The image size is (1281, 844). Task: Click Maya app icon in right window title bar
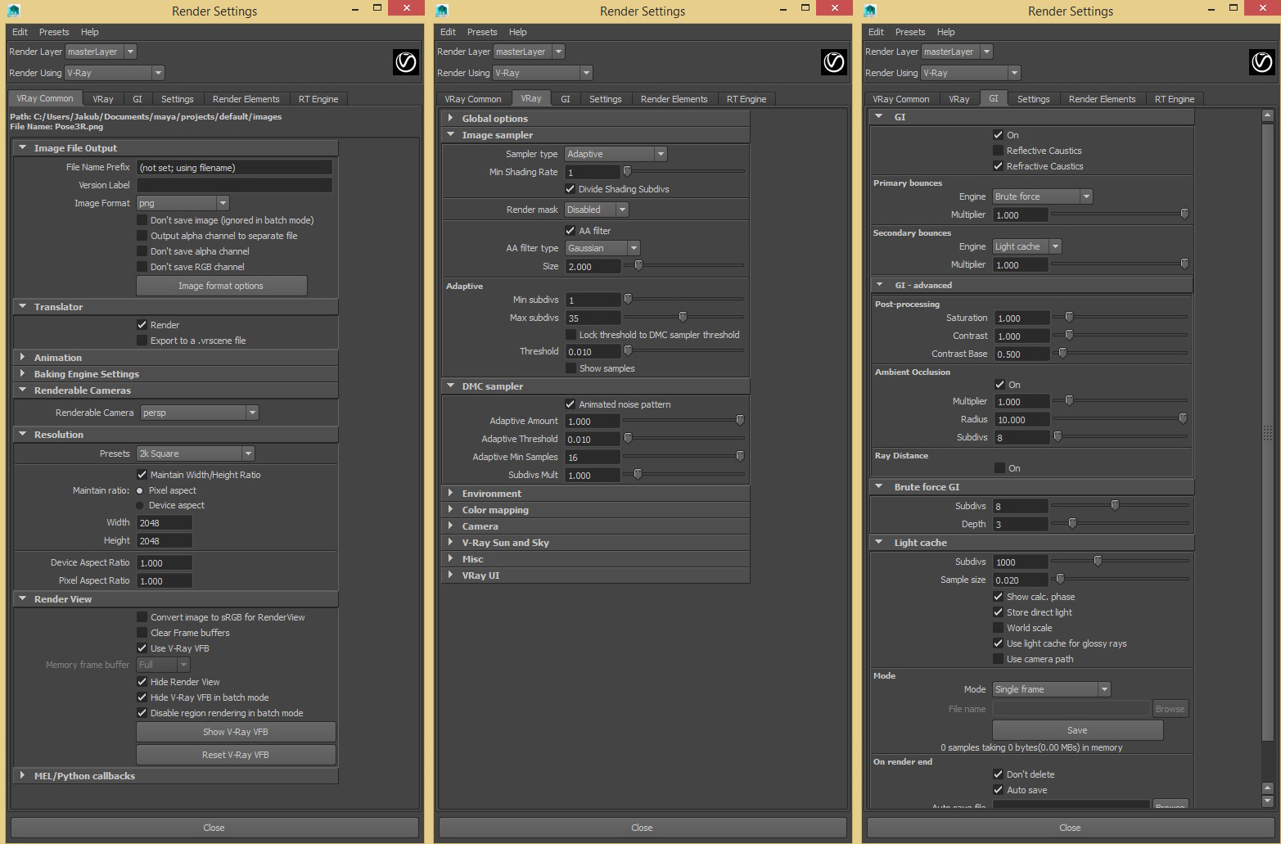pos(870,10)
